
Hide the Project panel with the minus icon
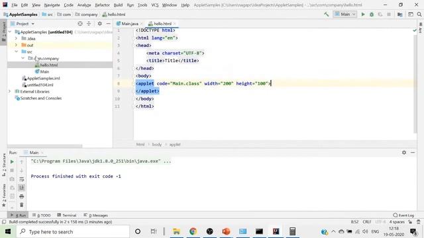pyautogui.click(x=108, y=24)
